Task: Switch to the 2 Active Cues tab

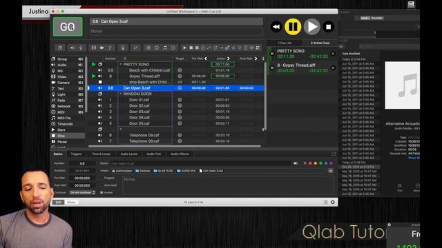Action: (x=320, y=43)
